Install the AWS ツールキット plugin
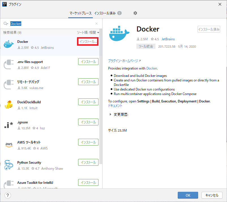 click(88, 142)
